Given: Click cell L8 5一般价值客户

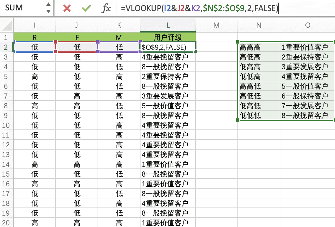Looking at the screenshot, I should click(168, 106).
